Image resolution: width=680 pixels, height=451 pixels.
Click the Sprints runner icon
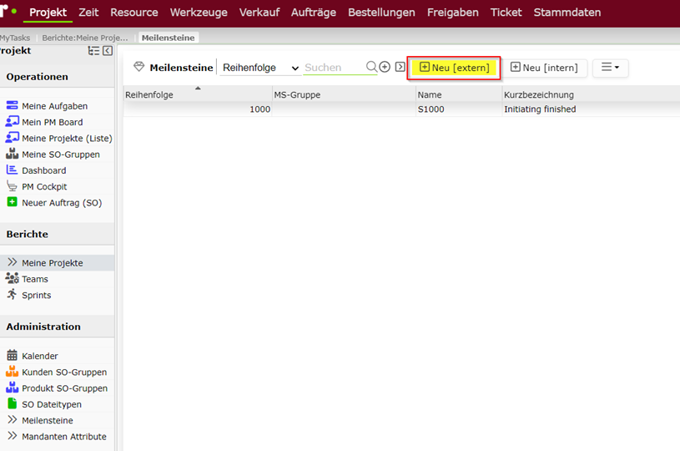13,294
